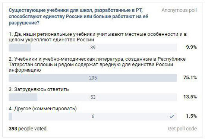Click the Другое (комментировать) option label
The image size is (205, 139).
pyautogui.click(x=43, y=108)
